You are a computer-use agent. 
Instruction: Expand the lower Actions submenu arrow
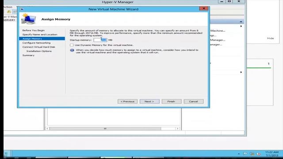click(x=241, y=72)
